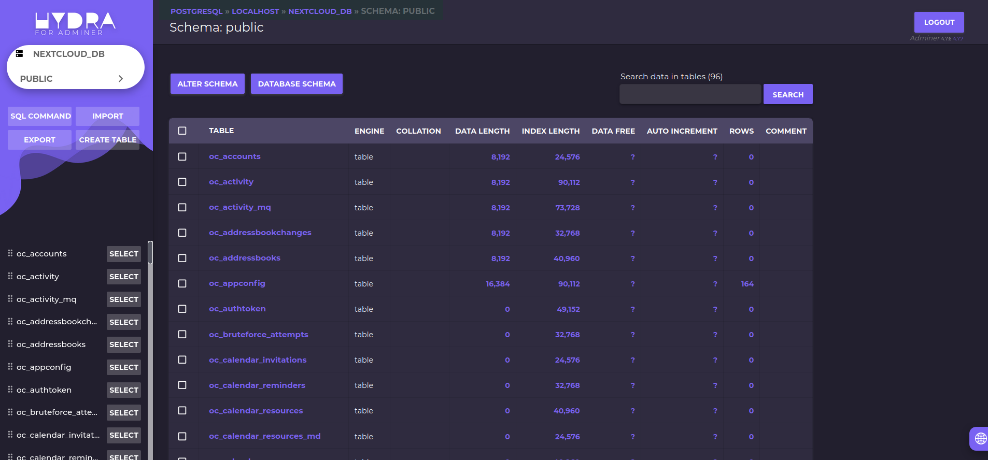Go to LOCALHOST in breadcrumb

click(x=255, y=11)
